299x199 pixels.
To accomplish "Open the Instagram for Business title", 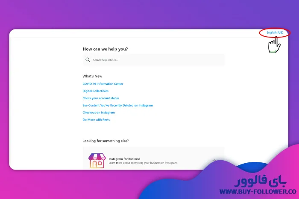I will (x=124, y=159).
